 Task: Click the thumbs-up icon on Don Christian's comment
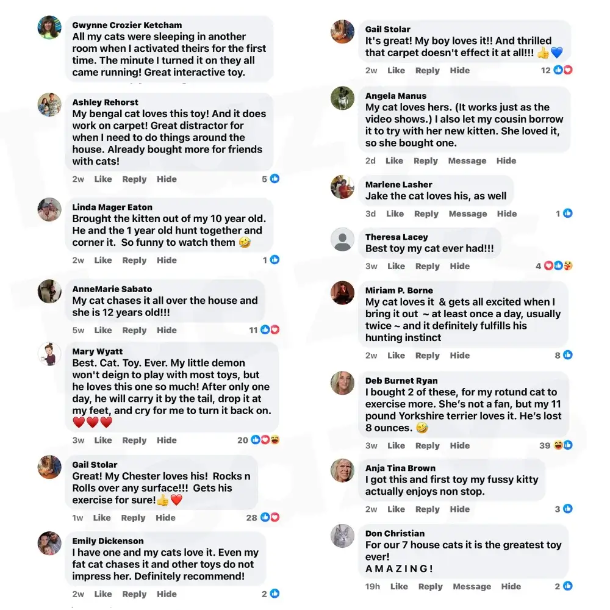[567, 586]
